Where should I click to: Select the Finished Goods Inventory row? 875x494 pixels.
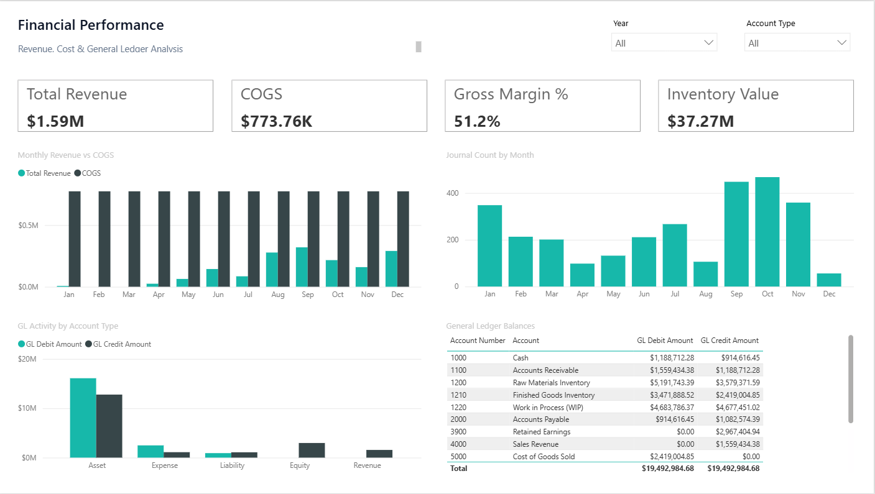[604, 395]
